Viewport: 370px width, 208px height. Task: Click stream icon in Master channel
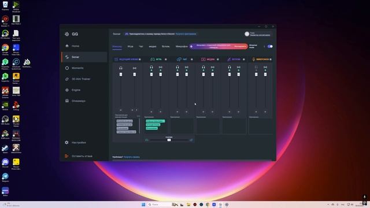click(135, 68)
